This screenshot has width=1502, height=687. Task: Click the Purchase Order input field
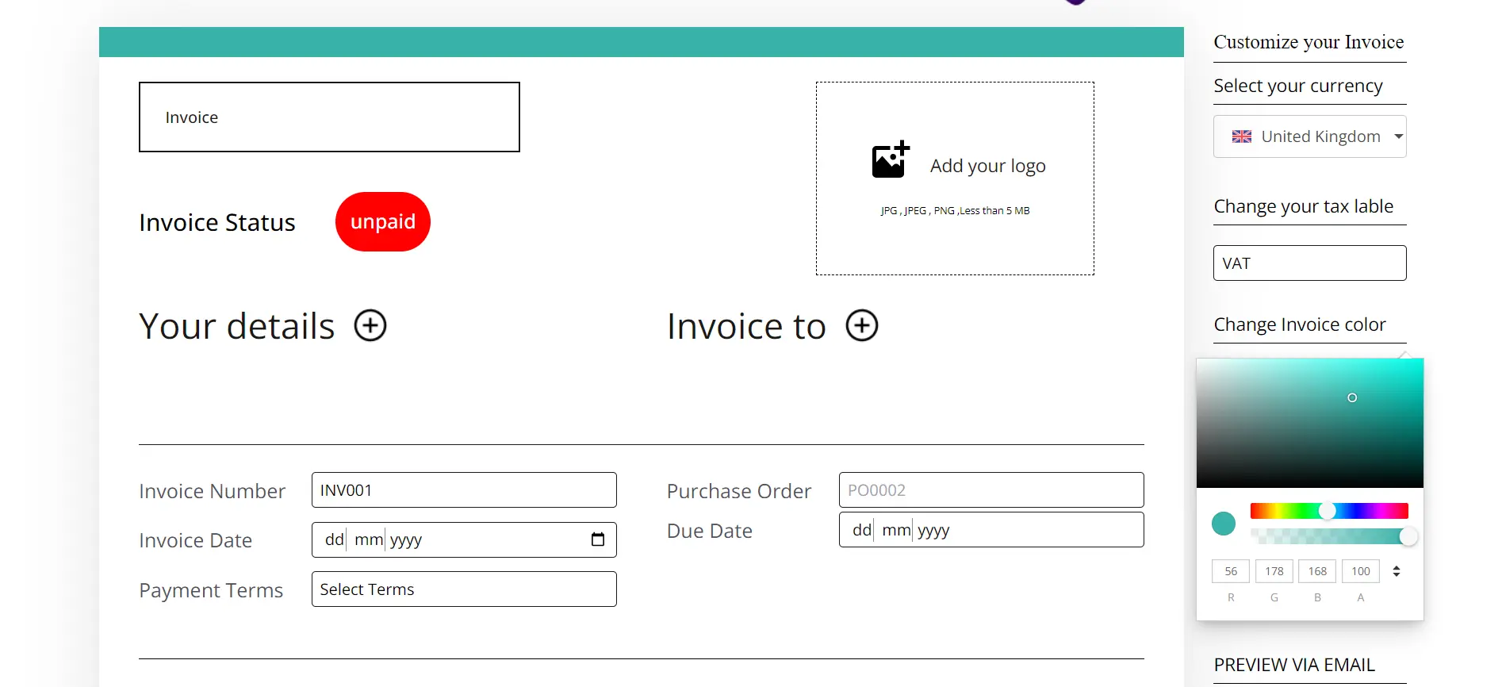[990, 490]
